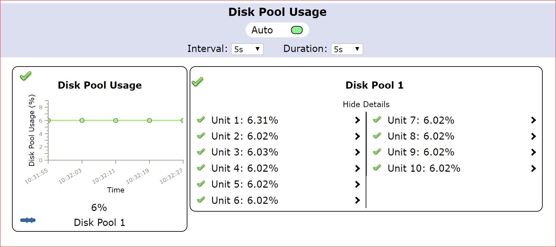Expand Unit 5 details chevron
Viewport: 556px width, 247px height.
point(358,184)
